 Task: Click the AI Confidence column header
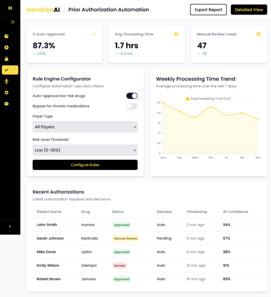(235, 212)
